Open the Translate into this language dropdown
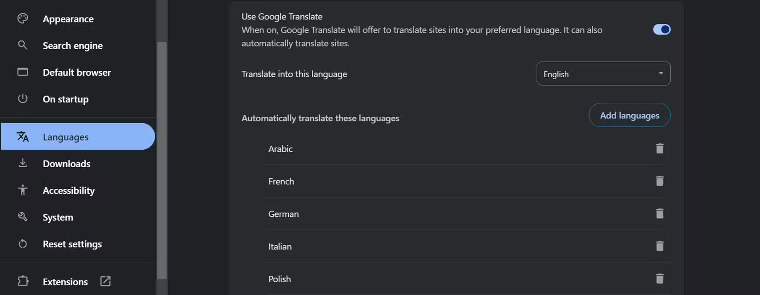 point(603,74)
